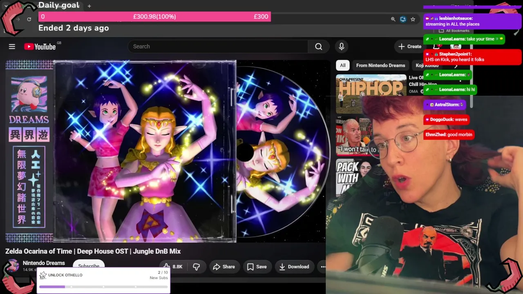
Task: Open the "I won't talk" video thumbnail
Action: [353, 136]
